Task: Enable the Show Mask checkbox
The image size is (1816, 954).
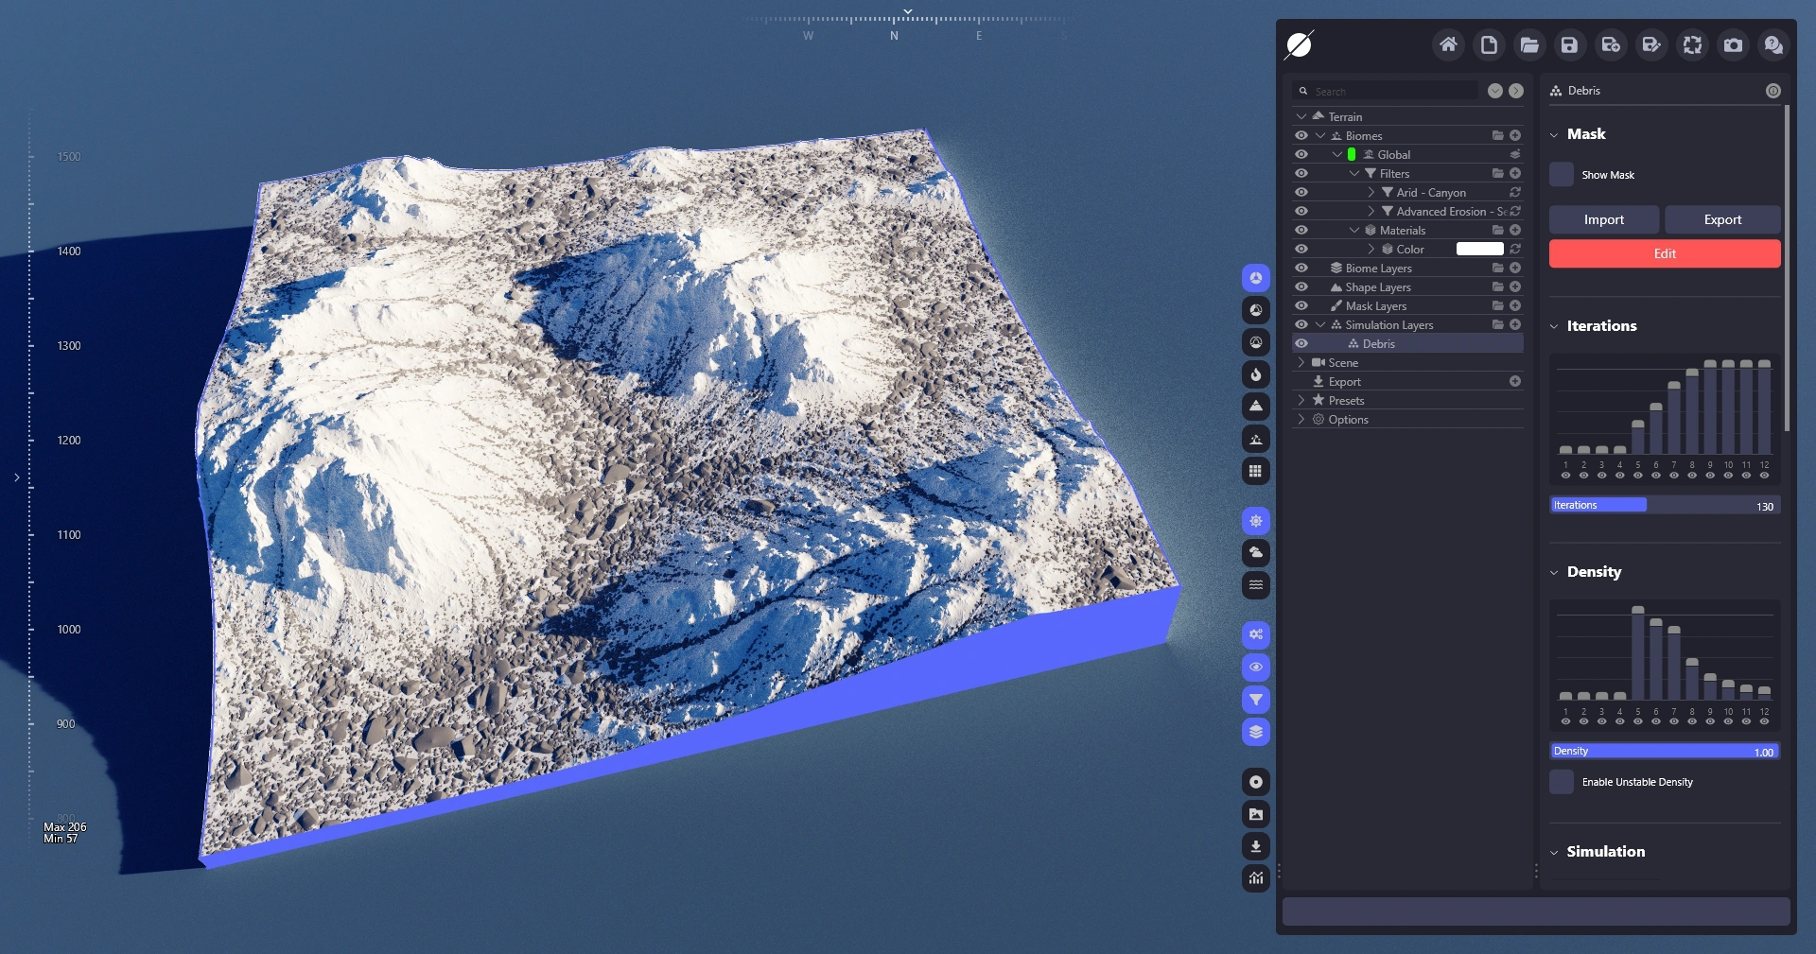Action: (1562, 175)
